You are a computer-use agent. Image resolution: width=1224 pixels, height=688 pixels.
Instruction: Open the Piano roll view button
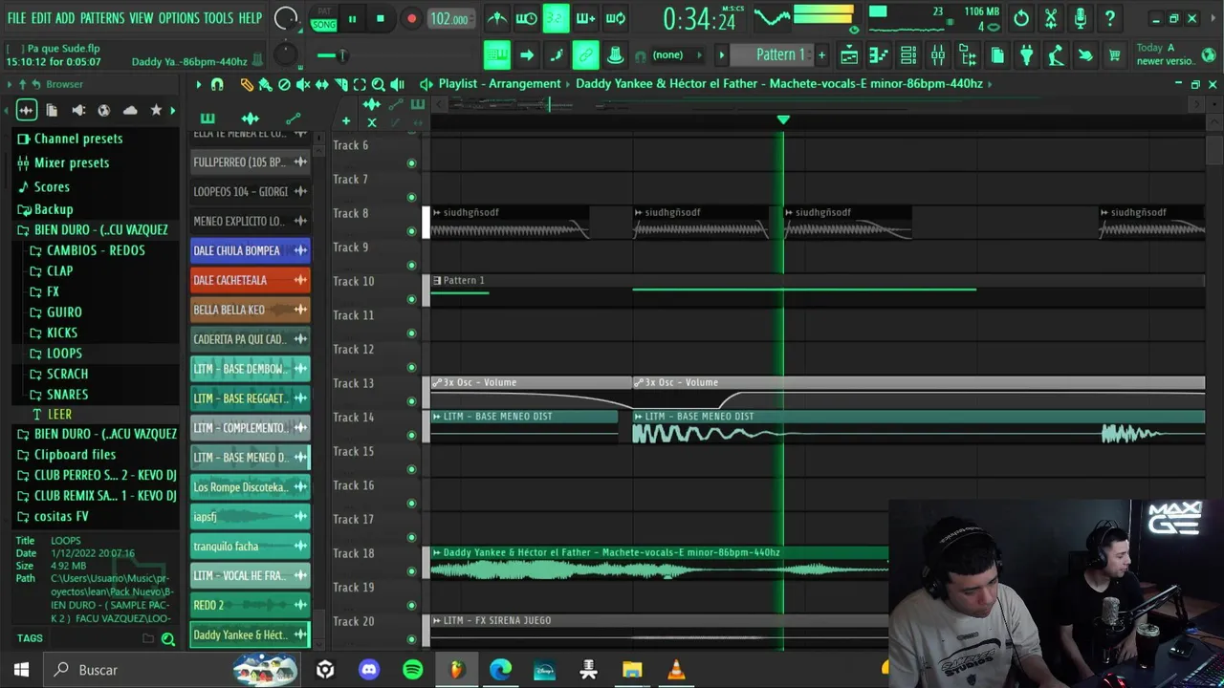879,55
